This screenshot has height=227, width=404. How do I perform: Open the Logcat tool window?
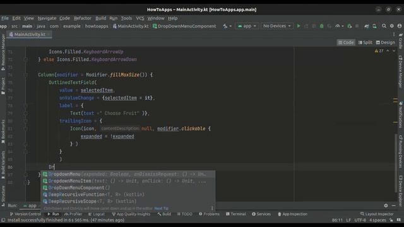click(97, 214)
